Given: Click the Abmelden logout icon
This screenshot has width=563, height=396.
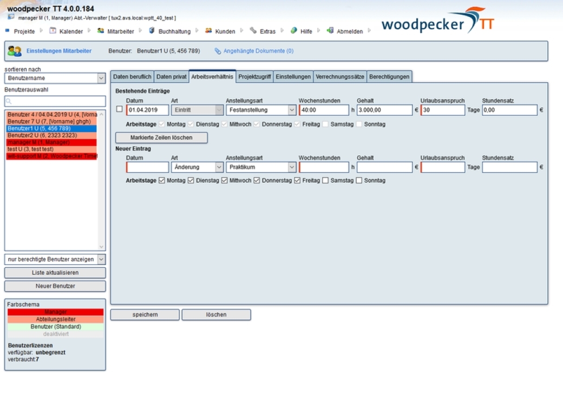Looking at the screenshot, I should click(330, 31).
